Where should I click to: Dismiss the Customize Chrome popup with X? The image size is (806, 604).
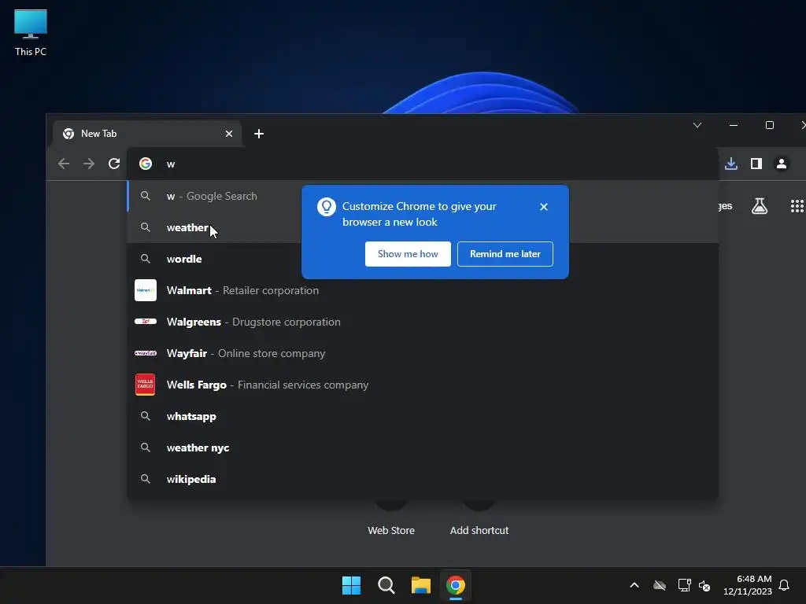[x=544, y=207]
